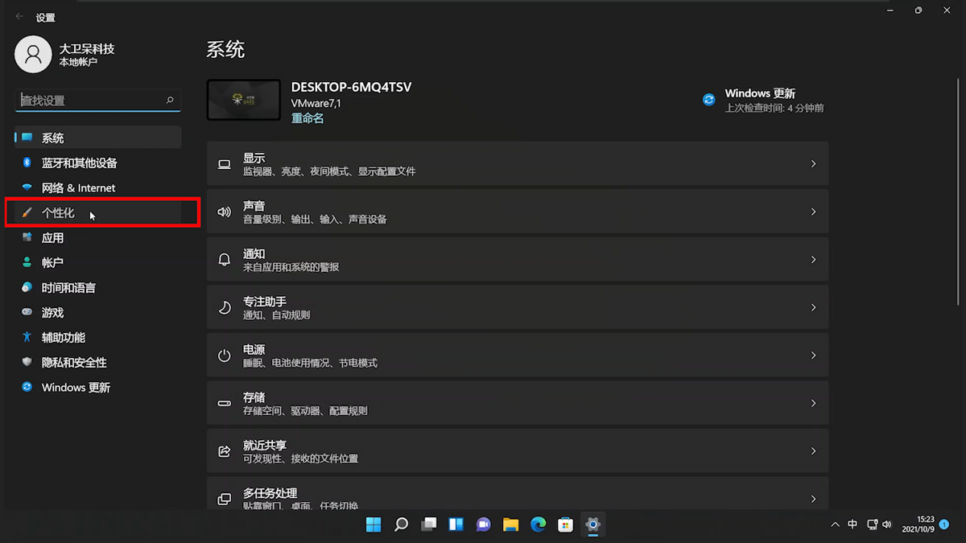The width and height of the screenshot is (966, 543).
Task: Click the Bluetooth icon in sidebar
Action: coord(27,162)
